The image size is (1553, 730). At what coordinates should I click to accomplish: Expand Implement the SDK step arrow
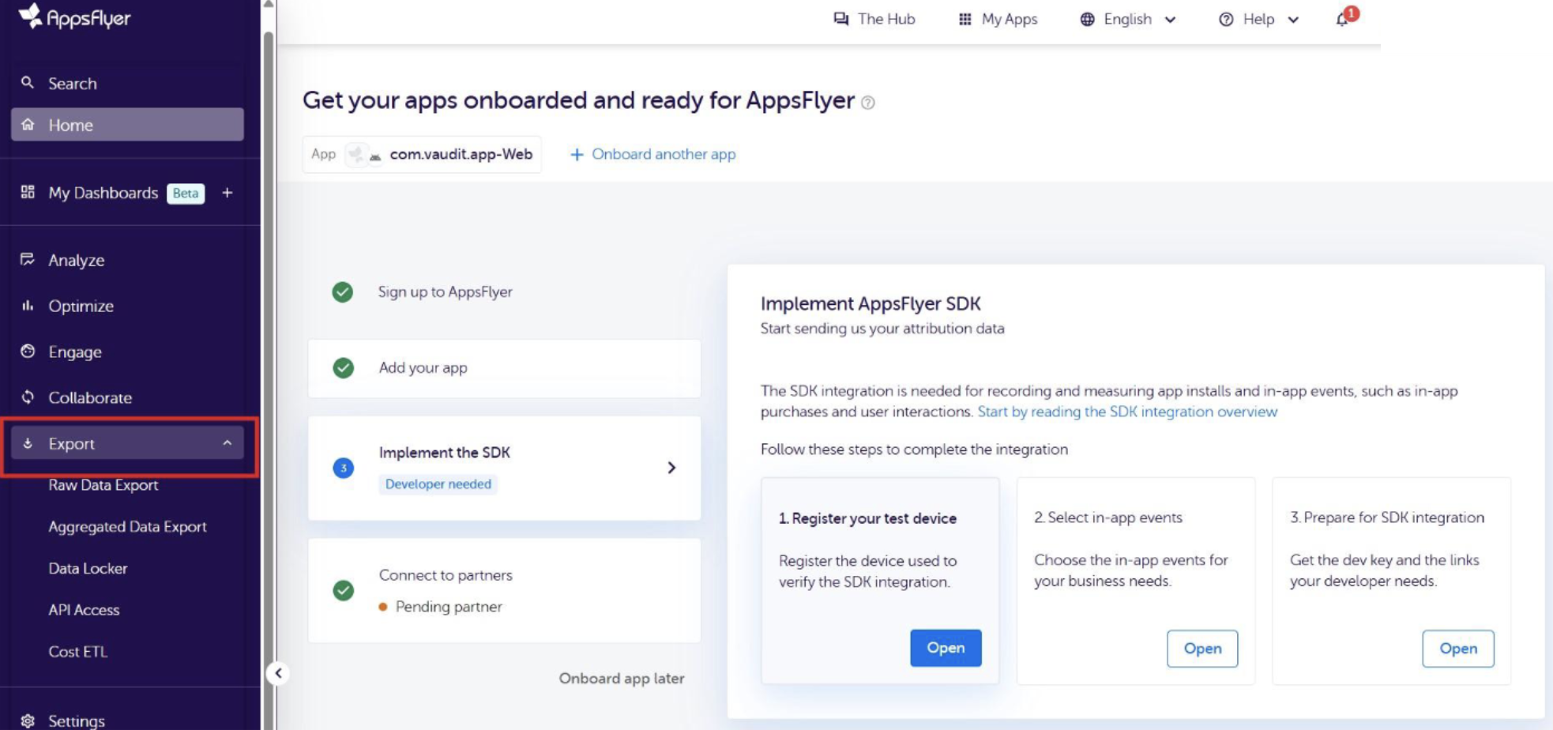671,468
